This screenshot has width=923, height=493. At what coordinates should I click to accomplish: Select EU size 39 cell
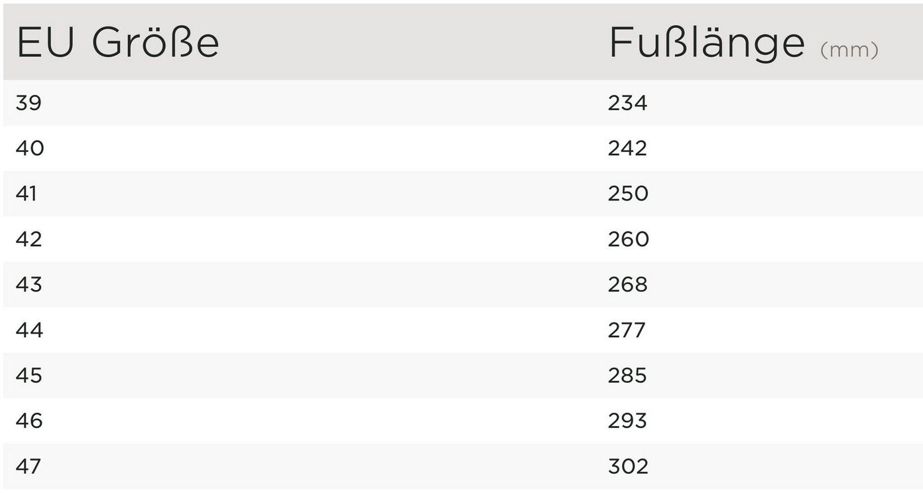tap(29, 103)
